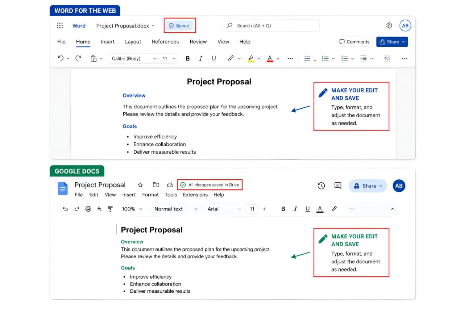Click the Share button in Google Docs
Screen dimensions: 464x309
point(368,186)
